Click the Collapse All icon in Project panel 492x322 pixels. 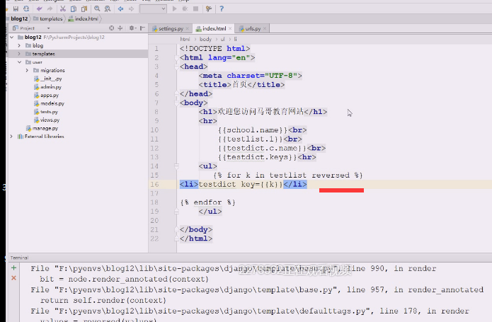click(120, 28)
